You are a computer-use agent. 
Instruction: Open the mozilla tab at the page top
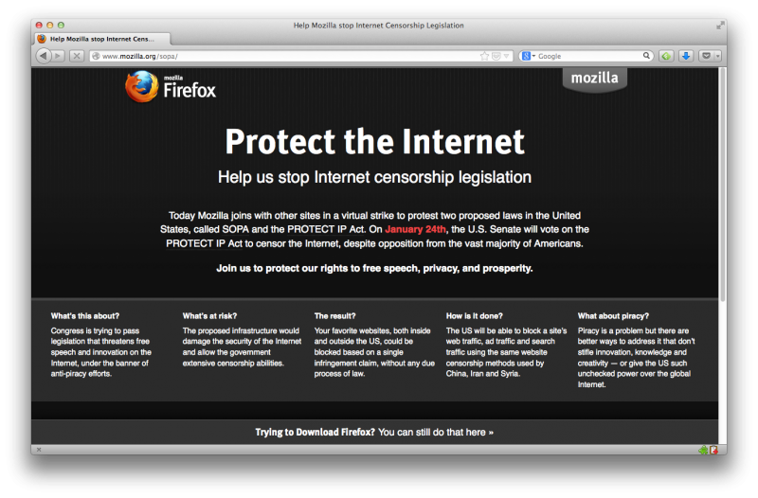595,79
